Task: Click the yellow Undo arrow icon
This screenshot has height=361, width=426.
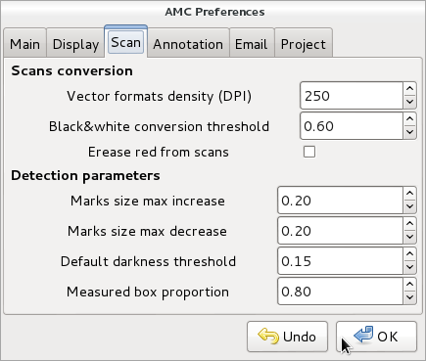Action: (268, 337)
